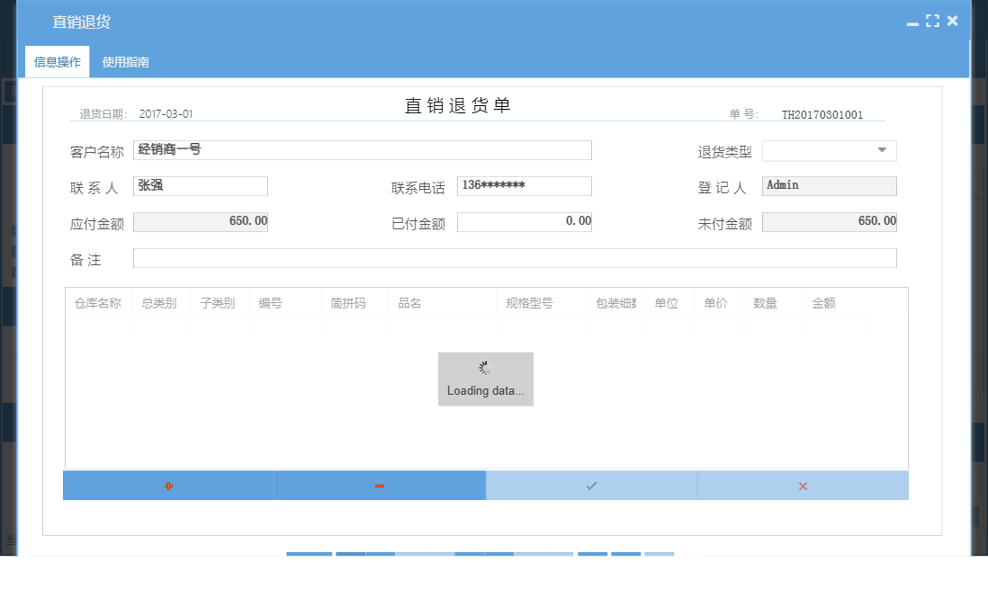988x589 pixels.
Task: Click the 客户名称 input showing 经销商一号
Action: tap(363, 150)
